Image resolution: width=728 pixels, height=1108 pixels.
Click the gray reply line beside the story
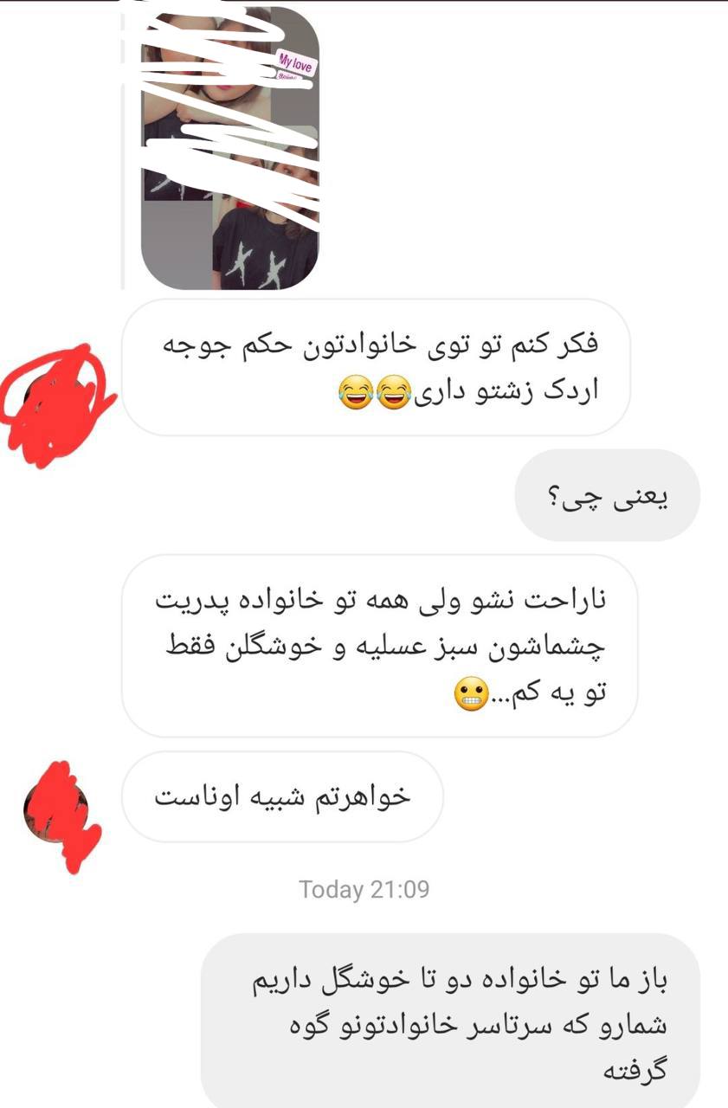(123, 147)
